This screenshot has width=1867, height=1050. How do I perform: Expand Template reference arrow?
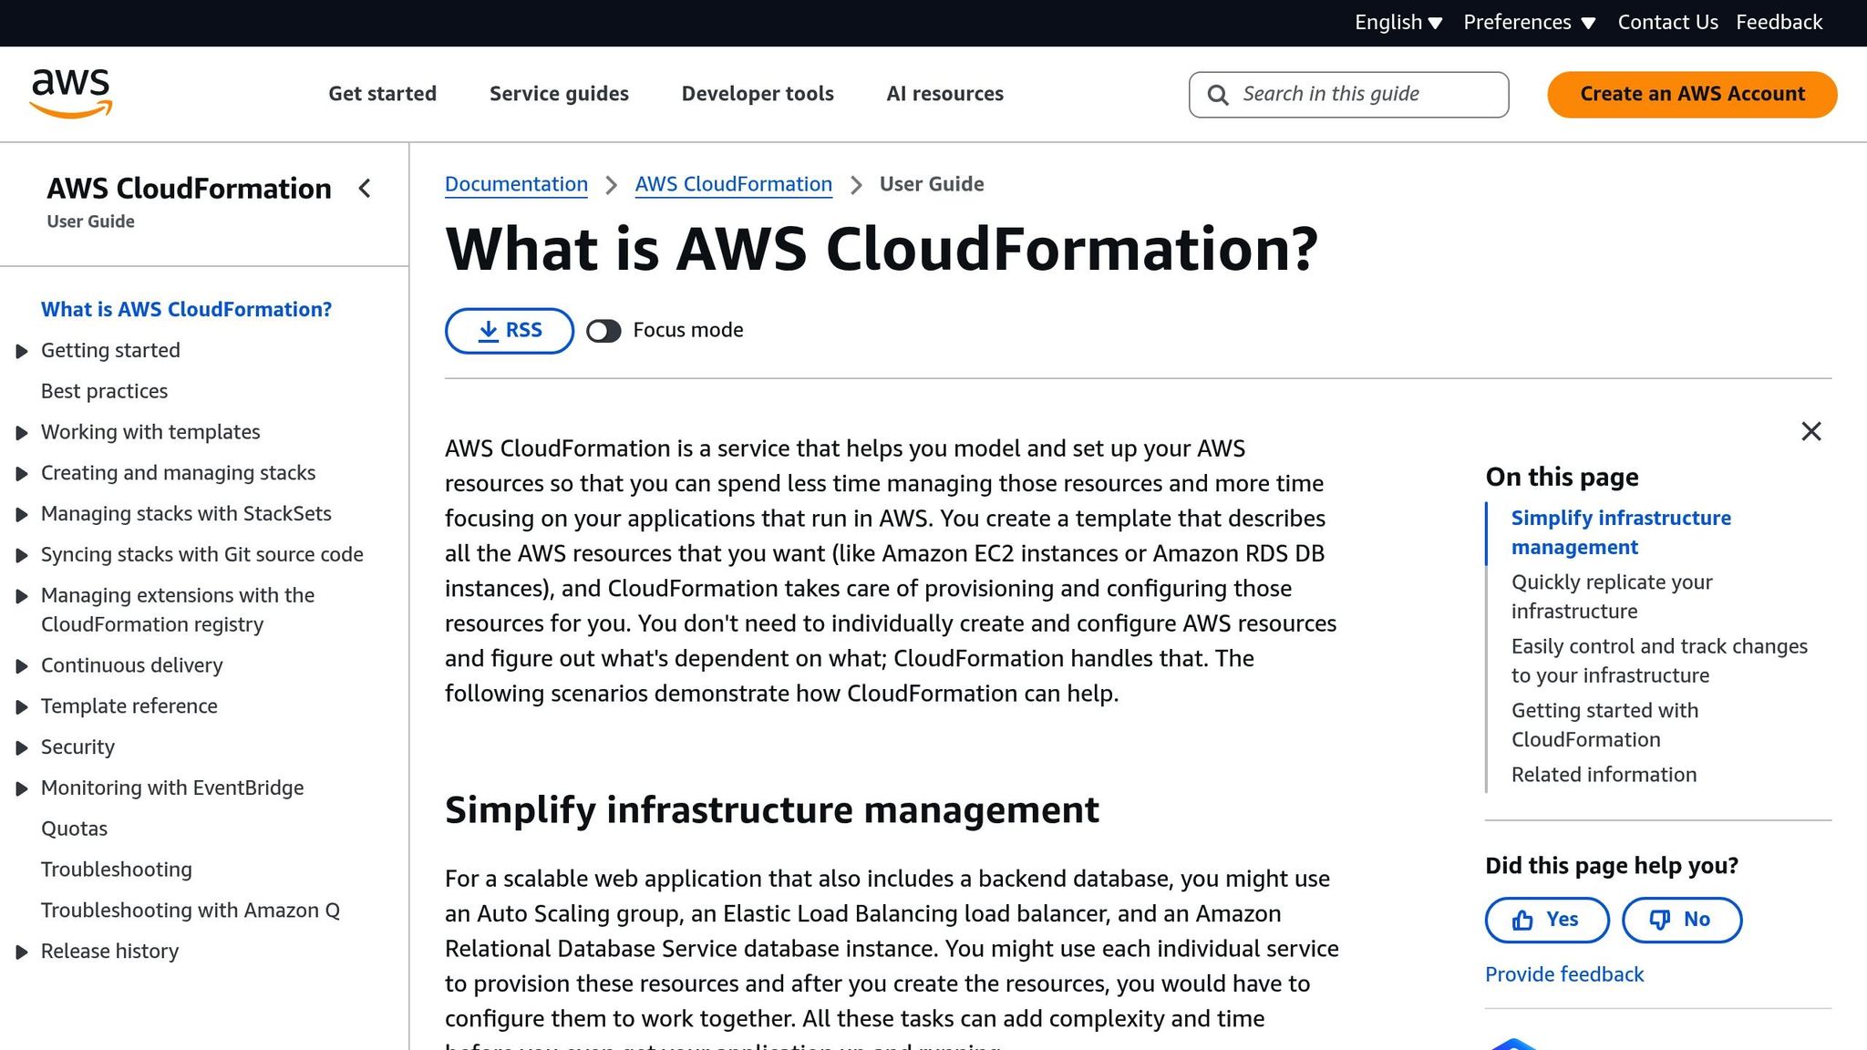[x=22, y=707]
